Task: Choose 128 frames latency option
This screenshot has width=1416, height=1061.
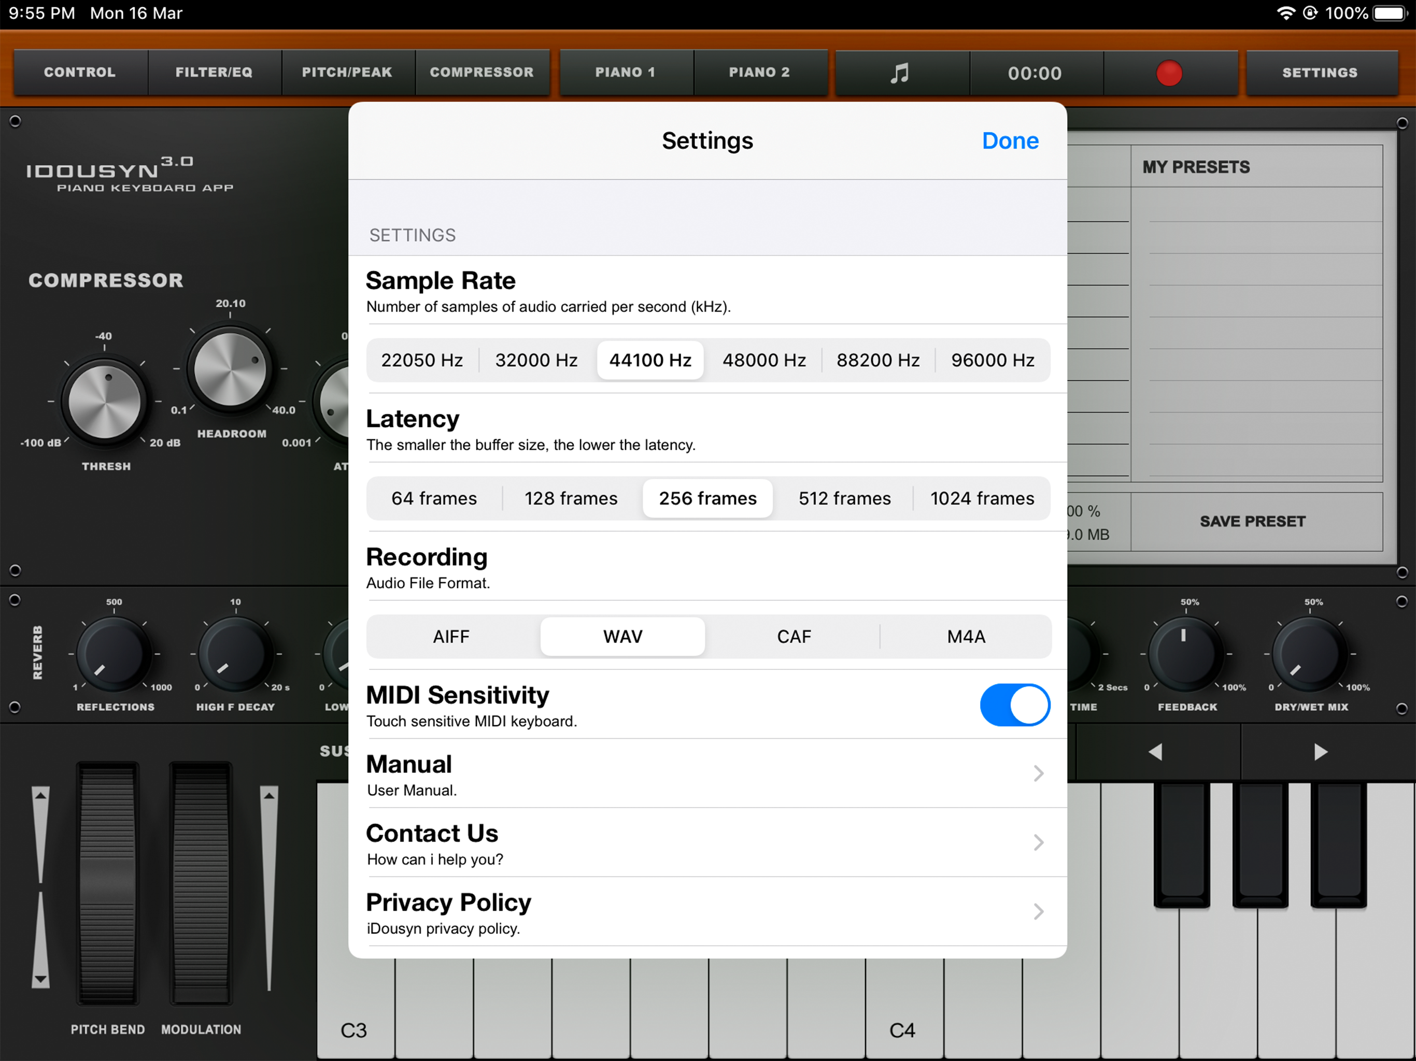Action: click(x=571, y=498)
